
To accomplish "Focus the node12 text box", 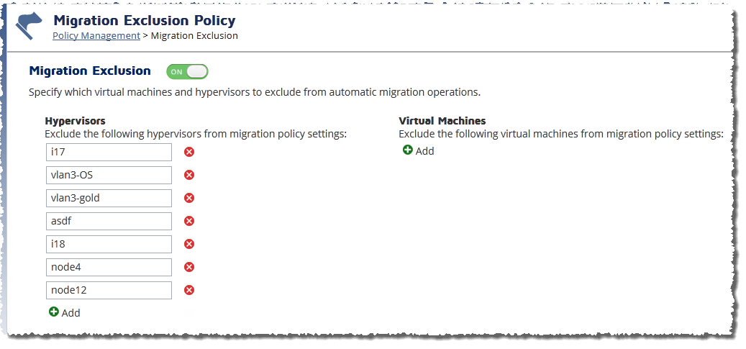I will [109, 290].
